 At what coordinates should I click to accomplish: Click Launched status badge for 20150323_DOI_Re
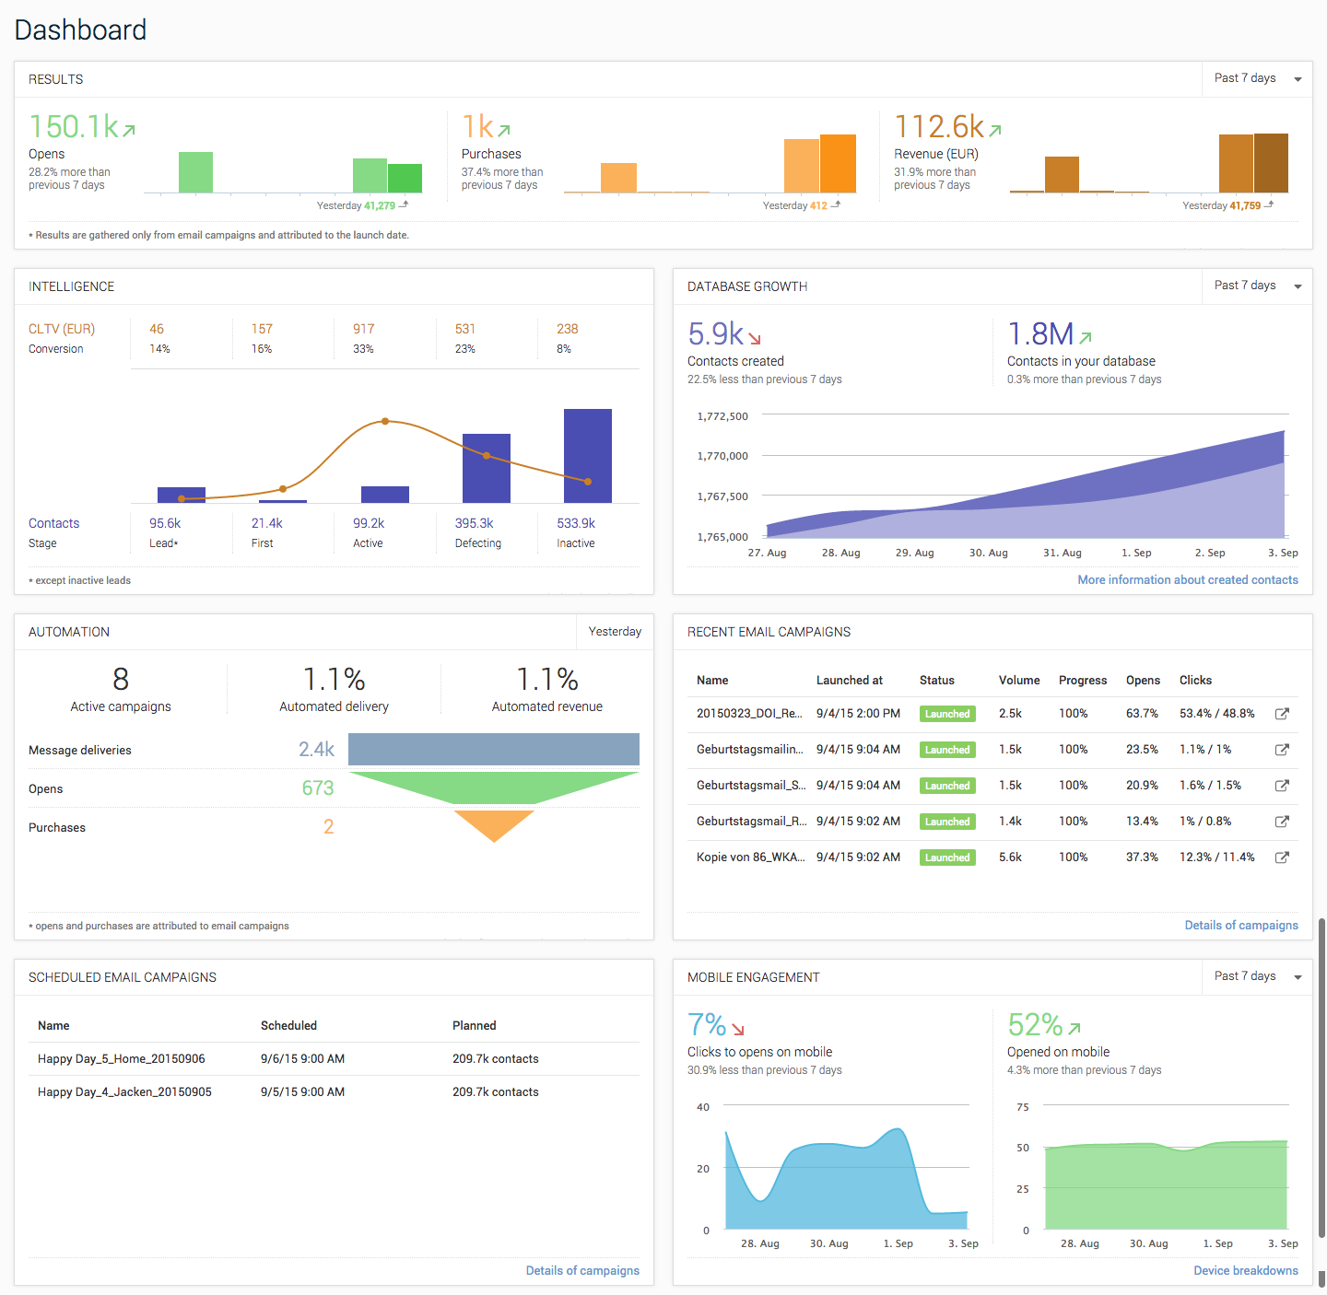coord(947,714)
